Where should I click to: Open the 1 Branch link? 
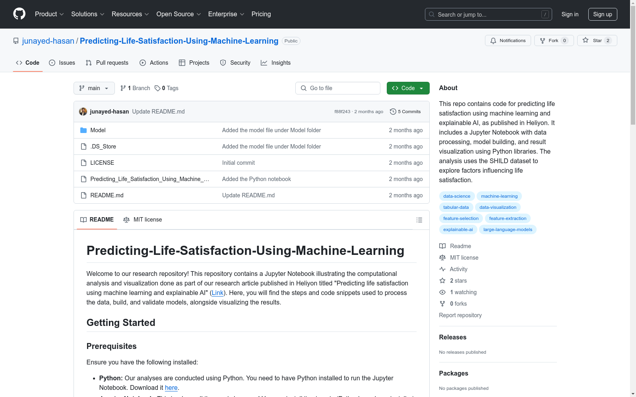(135, 88)
